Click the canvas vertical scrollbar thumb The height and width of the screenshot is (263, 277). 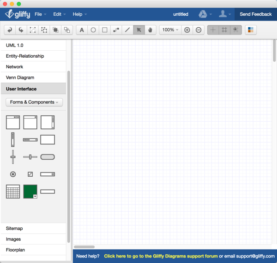274,50
